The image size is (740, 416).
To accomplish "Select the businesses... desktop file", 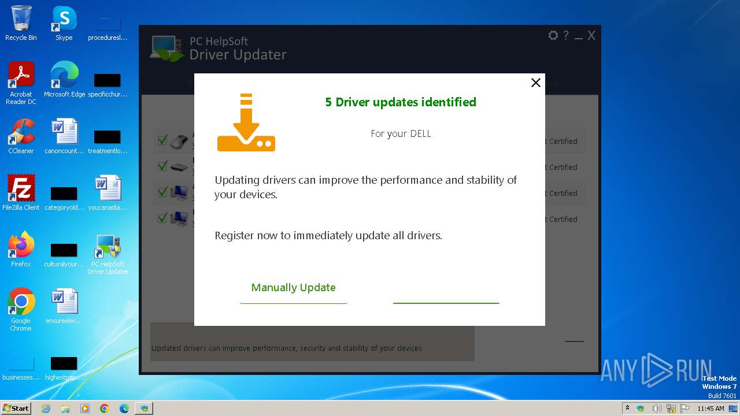I will 21,367.
